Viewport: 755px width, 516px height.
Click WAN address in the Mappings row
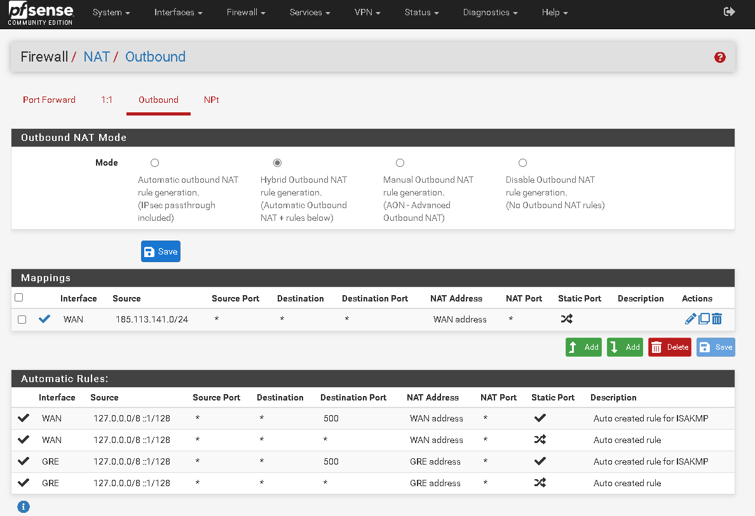pos(460,319)
